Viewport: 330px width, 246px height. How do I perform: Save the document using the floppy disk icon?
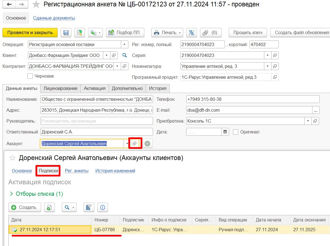click(66, 33)
